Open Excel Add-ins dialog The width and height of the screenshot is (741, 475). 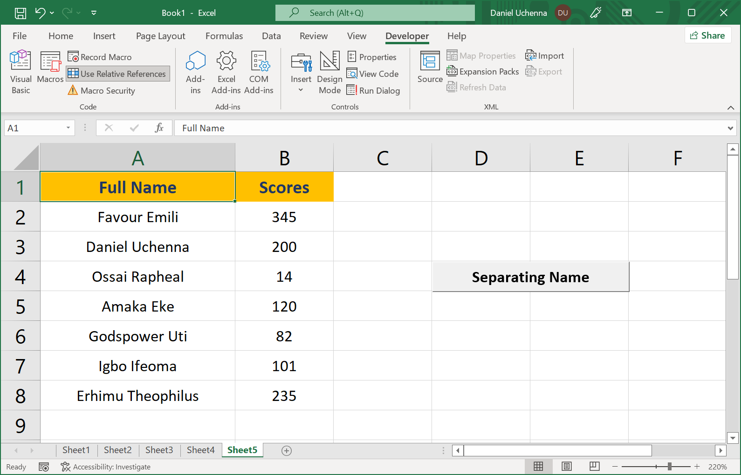pos(226,72)
